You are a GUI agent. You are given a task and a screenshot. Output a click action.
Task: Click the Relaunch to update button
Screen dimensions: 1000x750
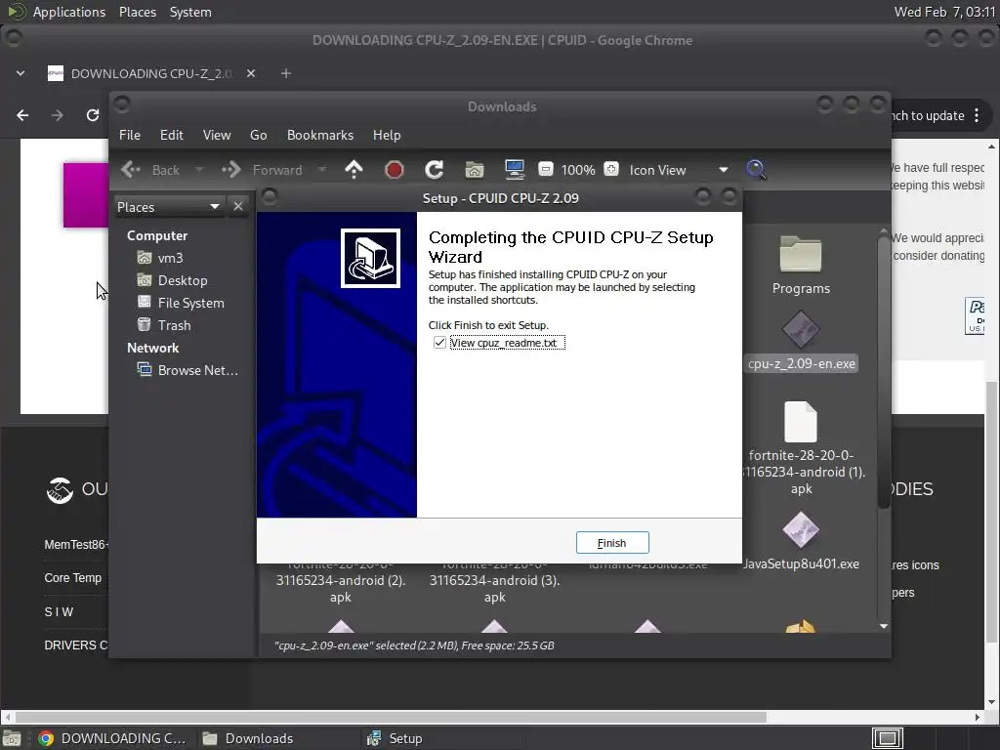pyautogui.click(x=928, y=115)
